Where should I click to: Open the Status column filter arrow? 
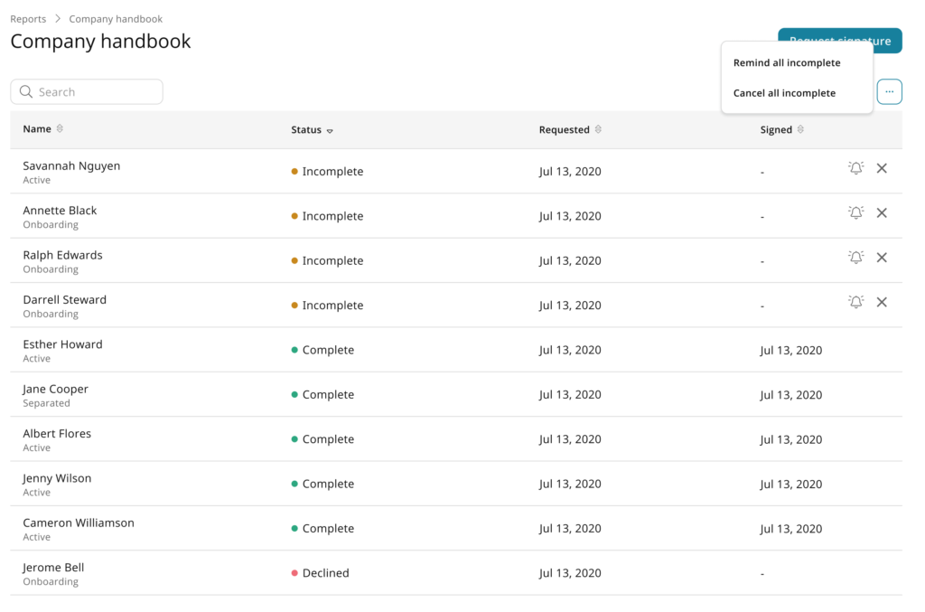(330, 130)
